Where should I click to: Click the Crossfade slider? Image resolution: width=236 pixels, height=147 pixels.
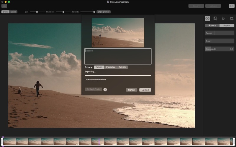click(x=219, y=49)
